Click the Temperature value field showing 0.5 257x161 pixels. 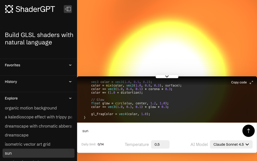coord(160,144)
